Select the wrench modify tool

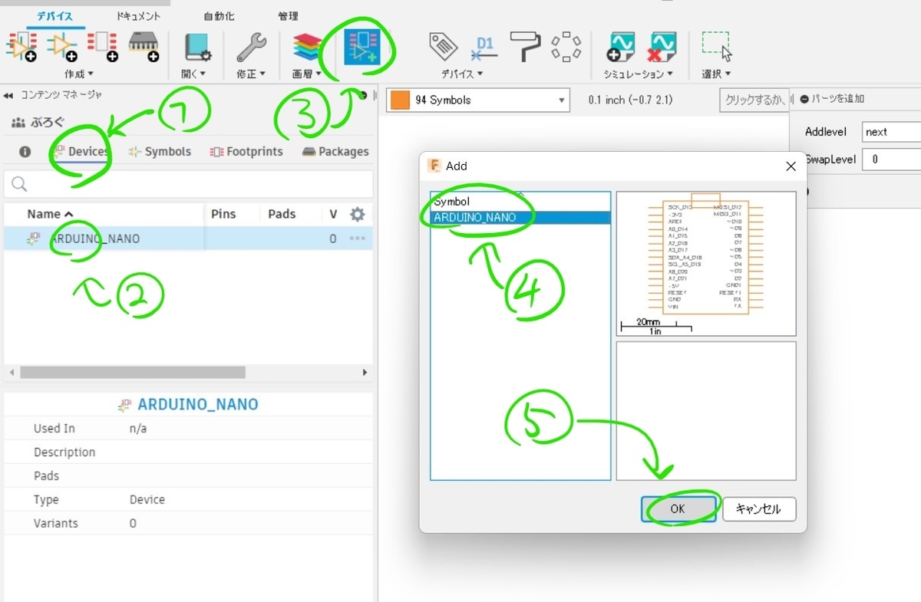click(x=251, y=47)
